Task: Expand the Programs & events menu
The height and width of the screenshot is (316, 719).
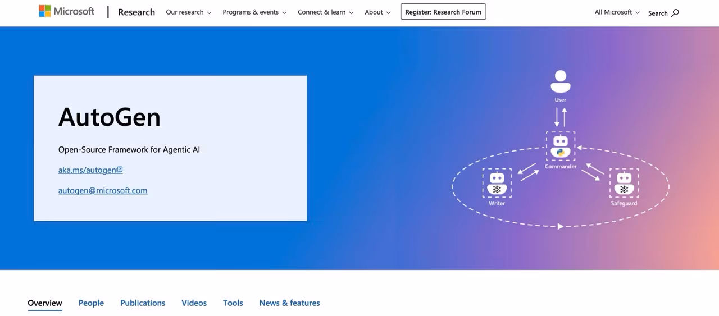Action: (x=254, y=12)
